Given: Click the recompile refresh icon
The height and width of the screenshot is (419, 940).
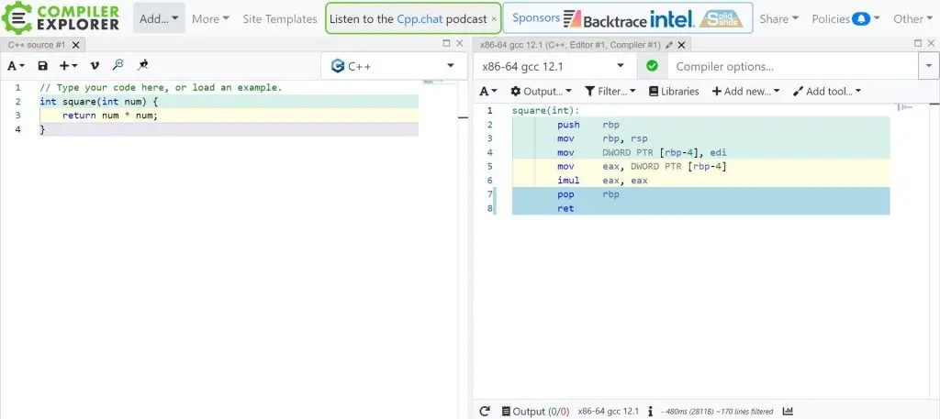Looking at the screenshot, I should click(x=485, y=412).
